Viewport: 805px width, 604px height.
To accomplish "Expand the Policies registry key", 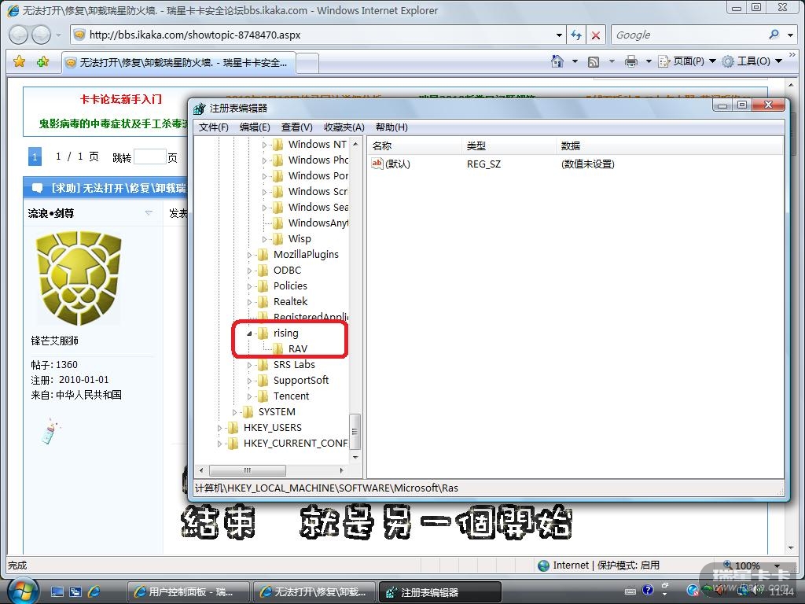I will (x=249, y=286).
